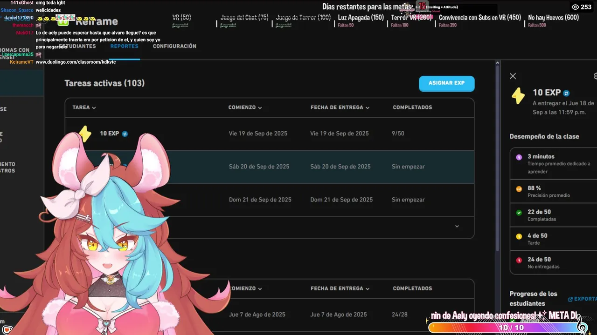Sort active tasks by COMIENZO column

(x=245, y=107)
